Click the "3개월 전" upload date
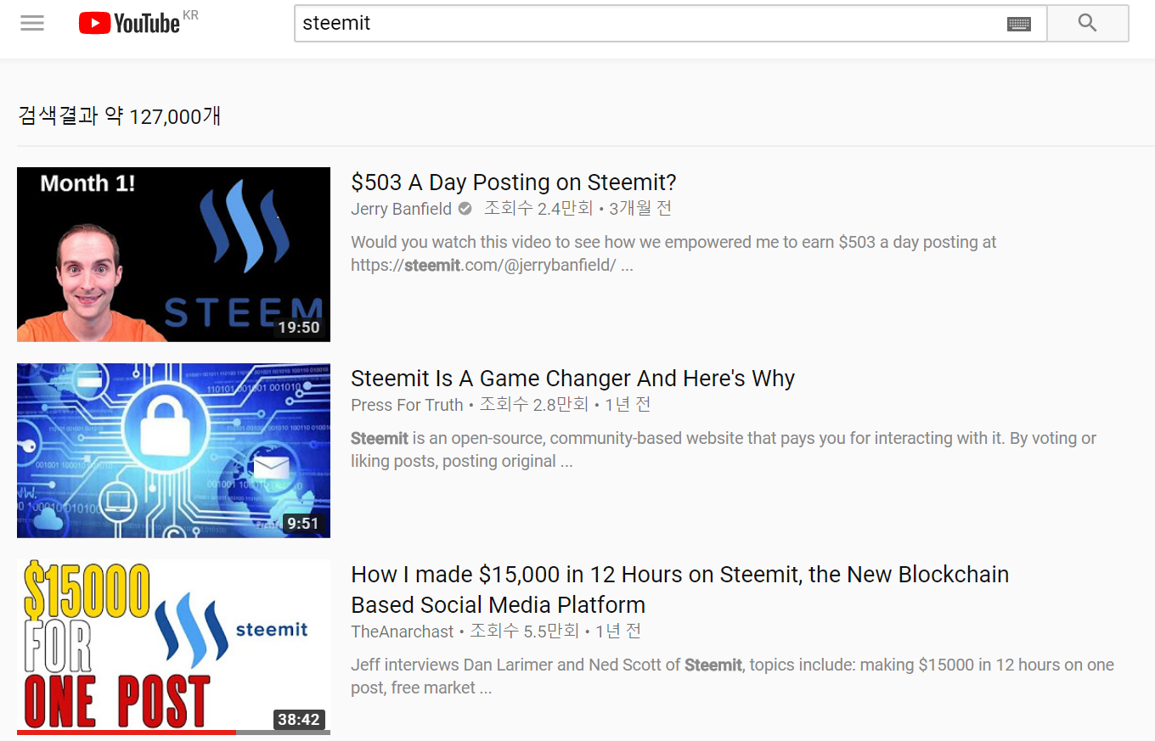The width and height of the screenshot is (1155, 741). pos(640,209)
